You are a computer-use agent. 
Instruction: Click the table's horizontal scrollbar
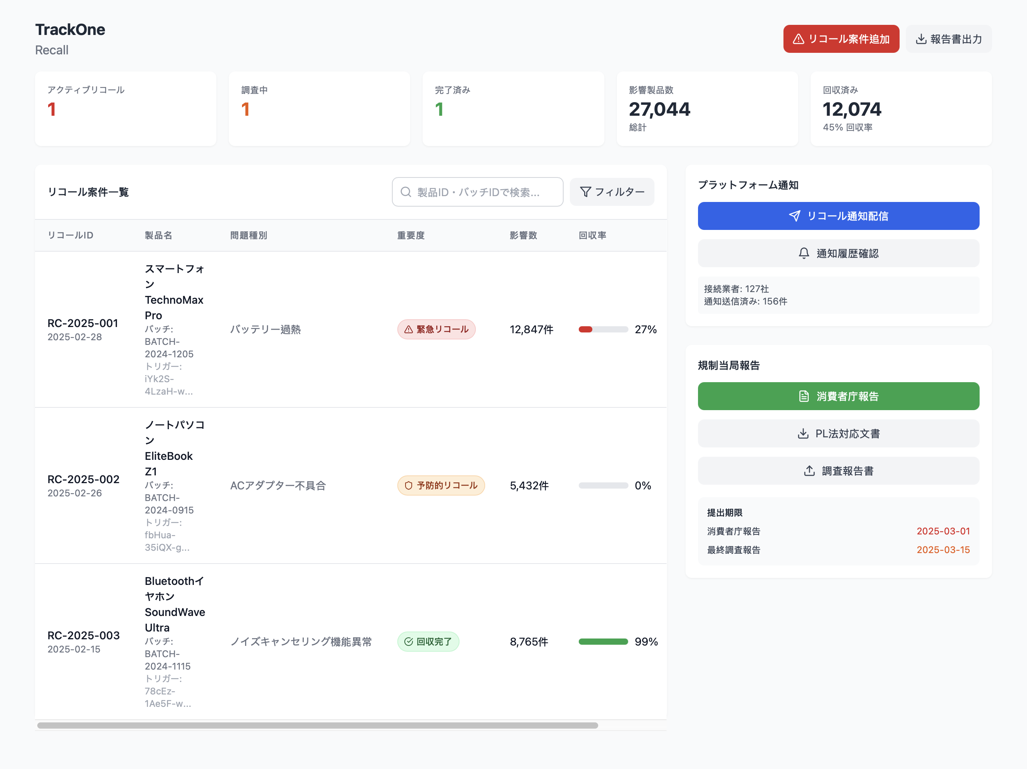318,726
